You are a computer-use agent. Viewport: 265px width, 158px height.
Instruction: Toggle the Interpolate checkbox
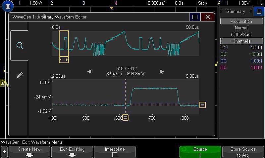click(x=115, y=155)
